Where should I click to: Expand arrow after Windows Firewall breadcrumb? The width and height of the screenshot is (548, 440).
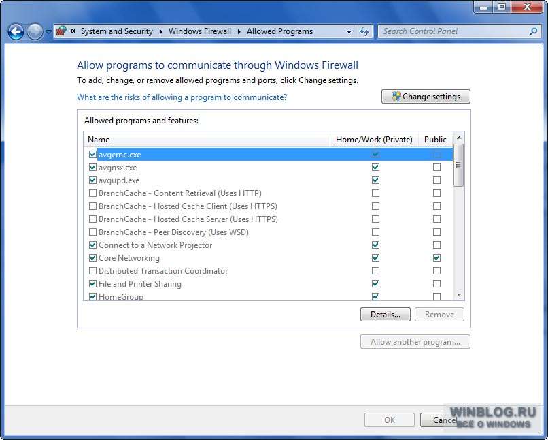point(239,31)
